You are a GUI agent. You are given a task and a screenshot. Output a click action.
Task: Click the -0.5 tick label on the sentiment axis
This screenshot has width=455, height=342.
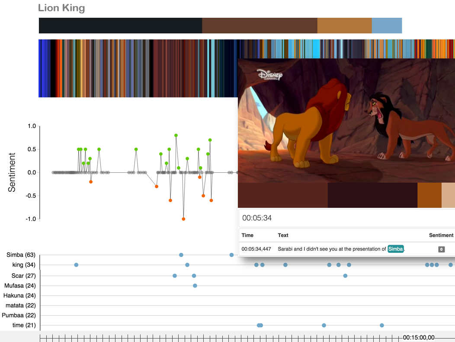(31, 196)
